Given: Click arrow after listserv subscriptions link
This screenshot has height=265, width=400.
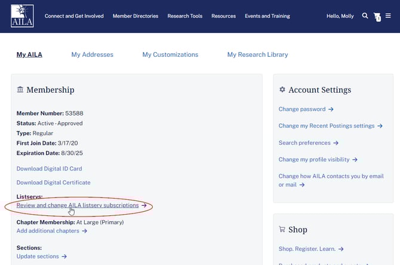Looking at the screenshot, I should pyautogui.click(x=144, y=205).
